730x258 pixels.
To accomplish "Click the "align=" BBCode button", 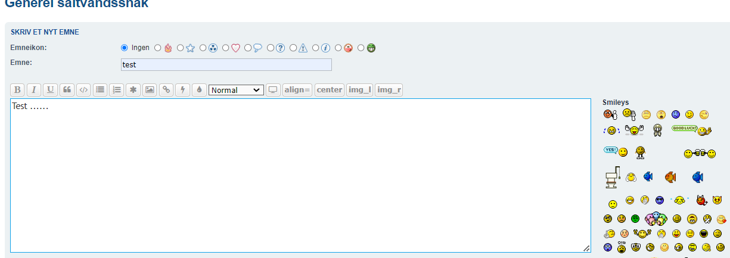I will (x=297, y=90).
